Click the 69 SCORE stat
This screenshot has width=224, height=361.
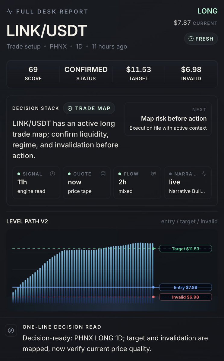33,74
